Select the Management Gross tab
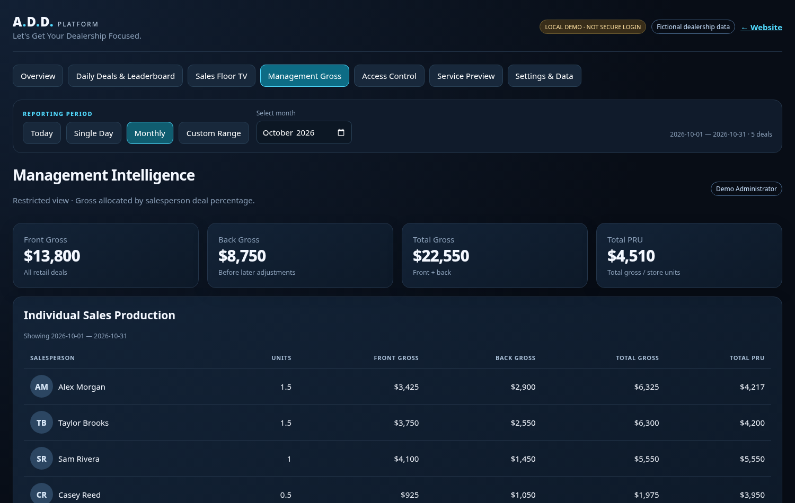795x503 pixels. point(305,76)
